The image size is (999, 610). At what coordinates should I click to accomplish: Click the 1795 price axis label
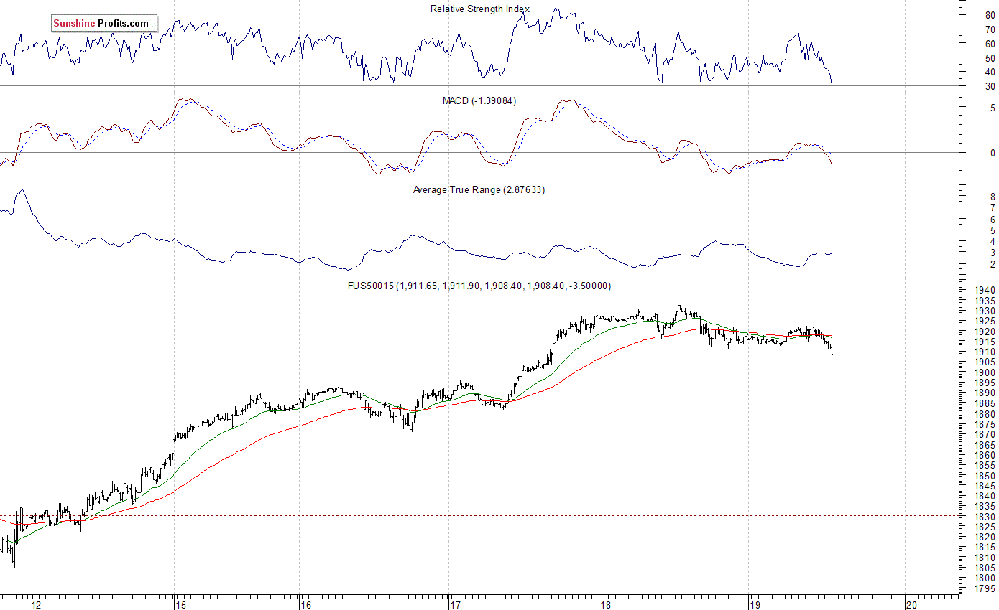(x=985, y=589)
